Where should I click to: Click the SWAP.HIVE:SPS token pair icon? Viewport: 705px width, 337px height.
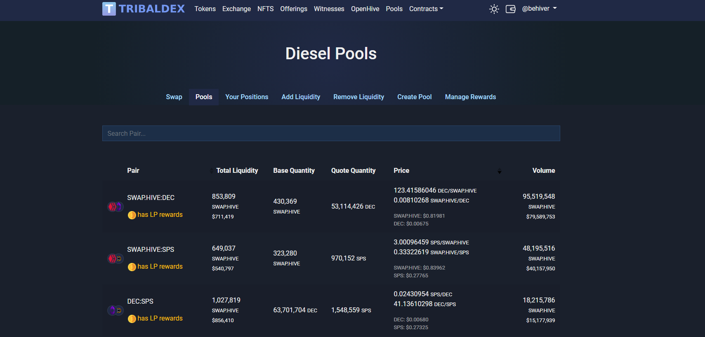pos(115,258)
